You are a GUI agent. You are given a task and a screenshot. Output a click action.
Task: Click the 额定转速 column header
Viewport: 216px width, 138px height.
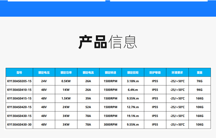[x=111, y=73]
